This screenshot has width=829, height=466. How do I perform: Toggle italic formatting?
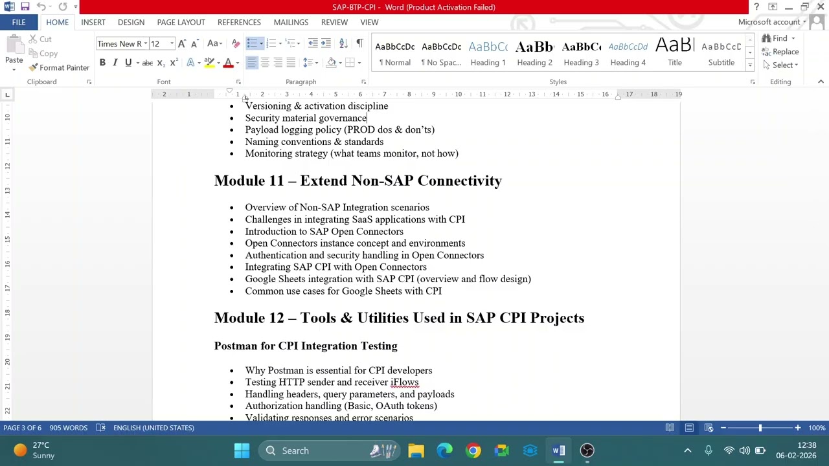pyautogui.click(x=115, y=63)
